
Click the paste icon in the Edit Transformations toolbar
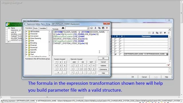tap(161, 33)
